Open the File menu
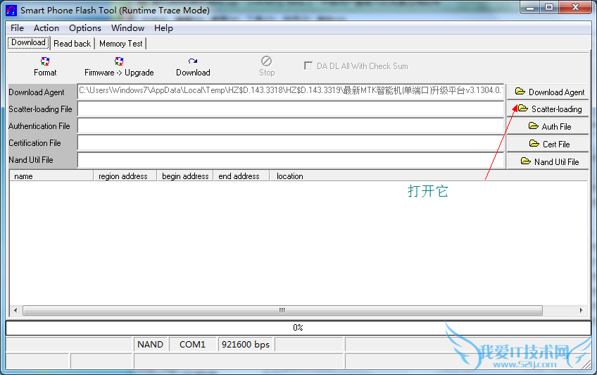The width and height of the screenshot is (597, 375). [x=17, y=27]
